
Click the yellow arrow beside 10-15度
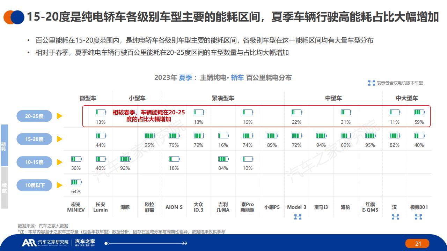click(60, 162)
